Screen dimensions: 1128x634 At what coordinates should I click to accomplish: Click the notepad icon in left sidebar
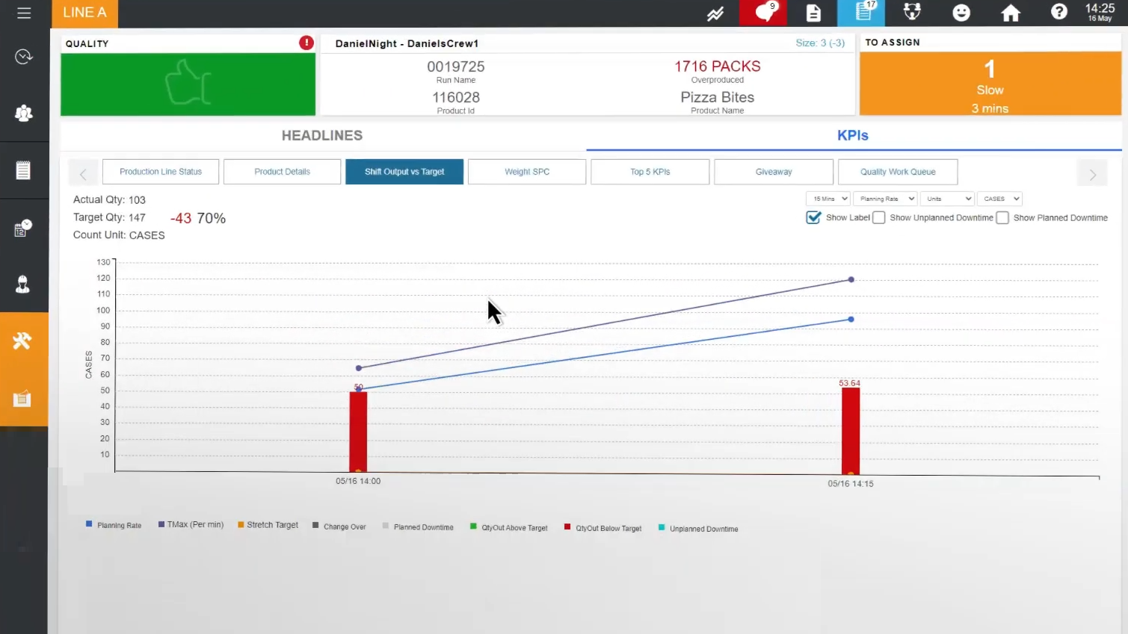[24, 170]
